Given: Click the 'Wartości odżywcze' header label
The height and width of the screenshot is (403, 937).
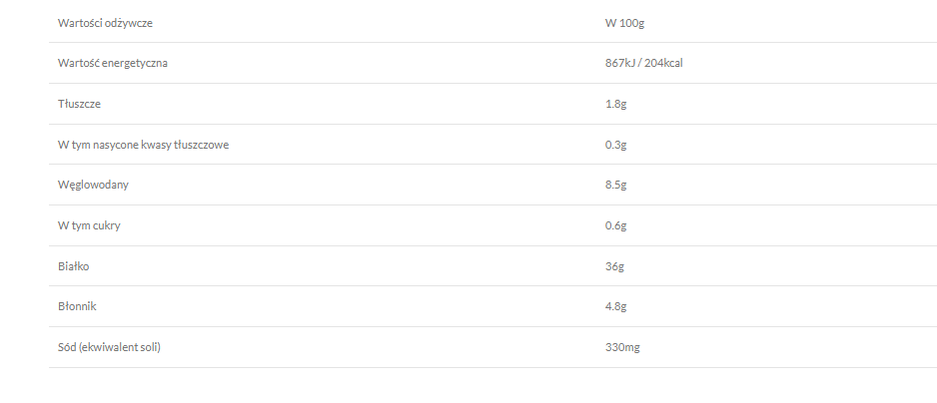Looking at the screenshot, I should pos(105,22).
